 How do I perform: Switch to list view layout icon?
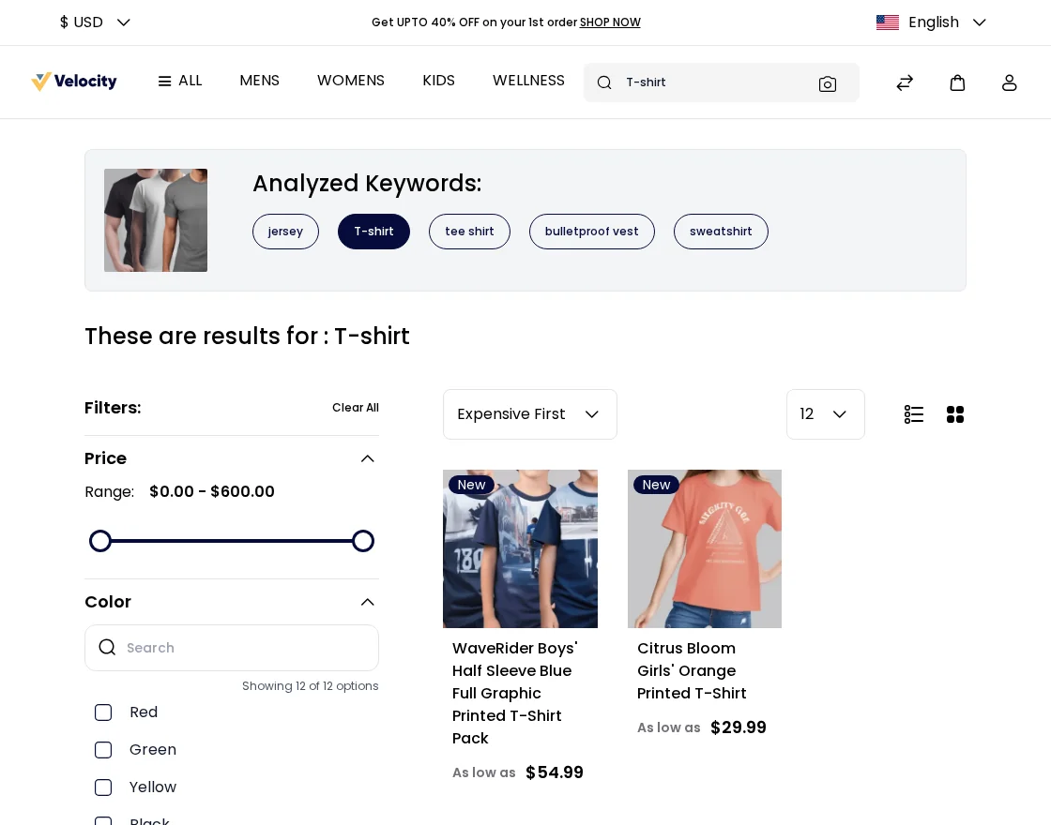[914, 414]
